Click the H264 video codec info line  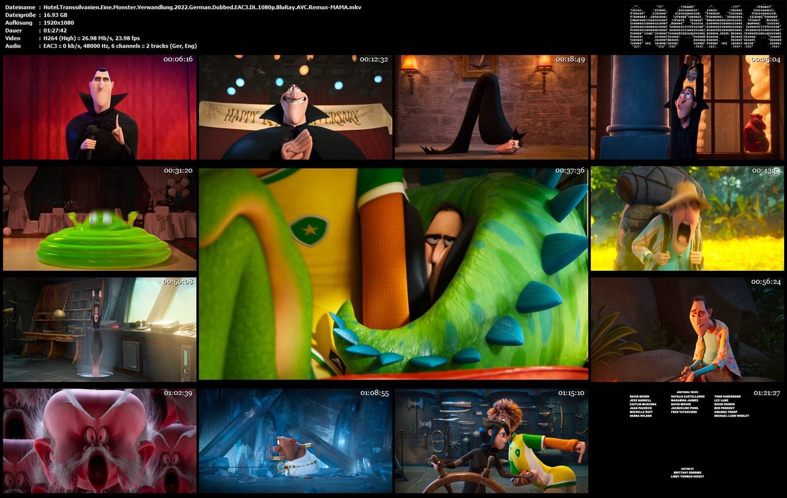pos(91,38)
